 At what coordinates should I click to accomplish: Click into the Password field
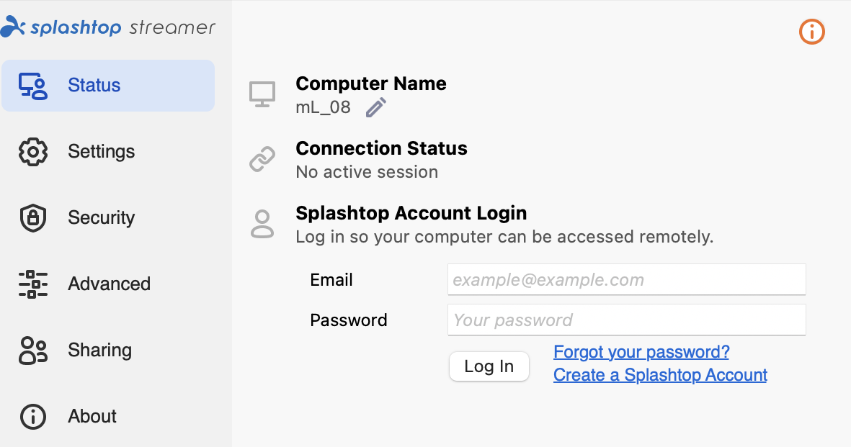(x=626, y=320)
